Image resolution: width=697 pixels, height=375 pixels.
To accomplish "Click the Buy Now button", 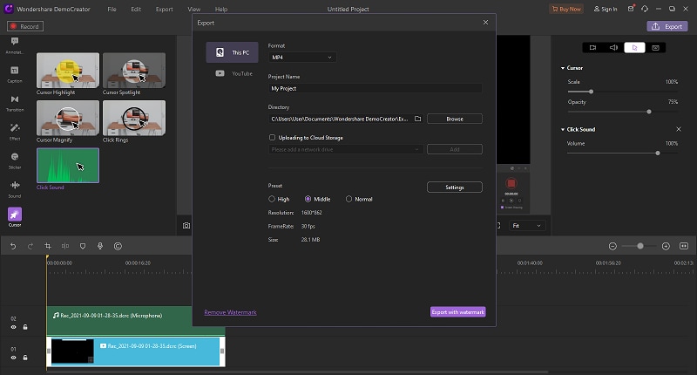I will coord(566,9).
